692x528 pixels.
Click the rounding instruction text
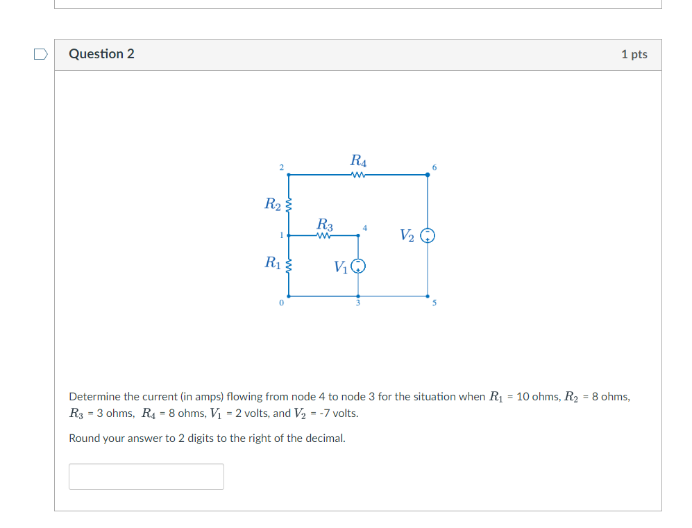pos(207,438)
